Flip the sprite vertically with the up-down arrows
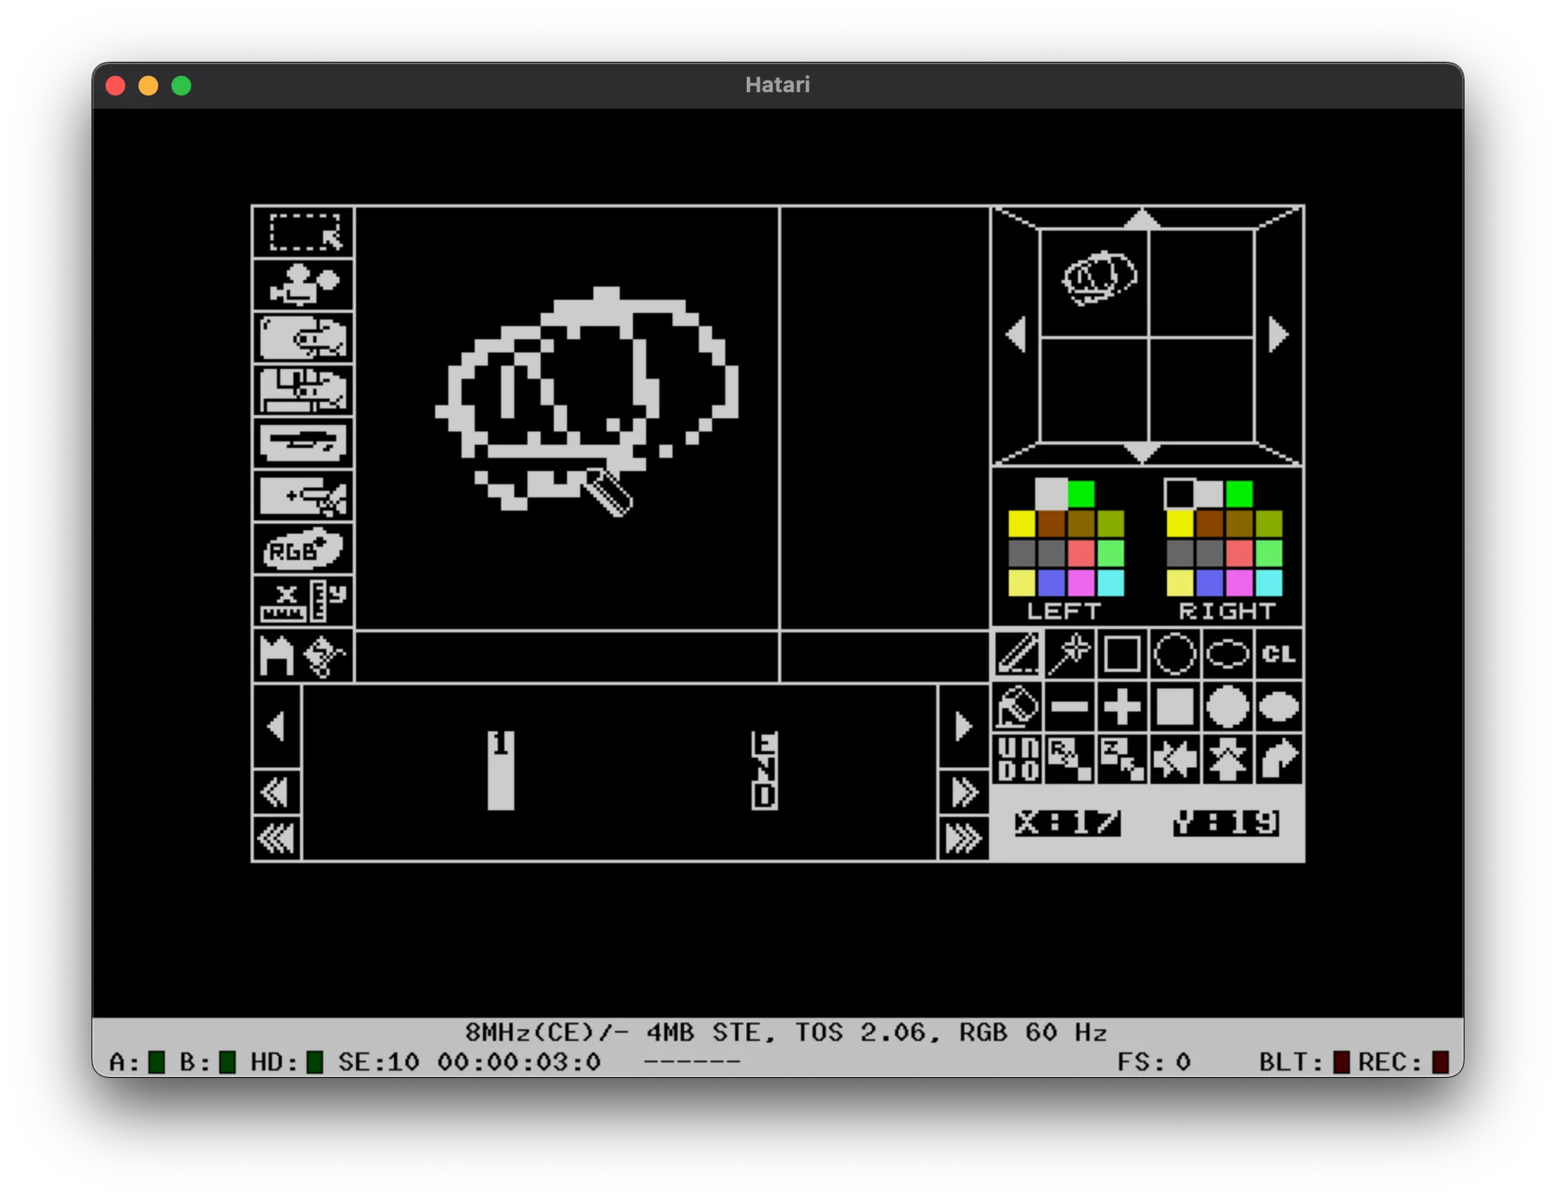This screenshot has width=1556, height=1199. 1227,759
